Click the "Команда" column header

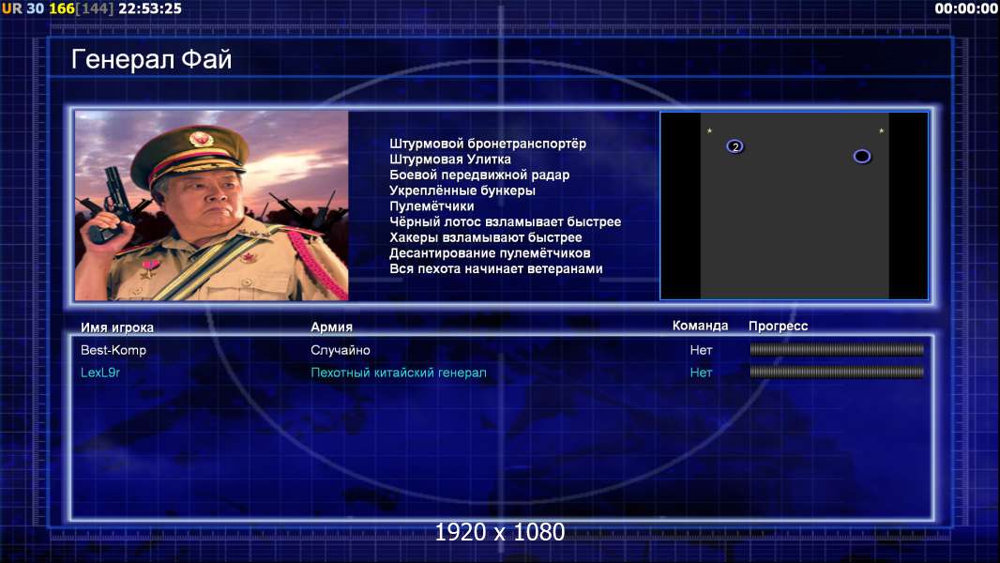tap(700, 326)
